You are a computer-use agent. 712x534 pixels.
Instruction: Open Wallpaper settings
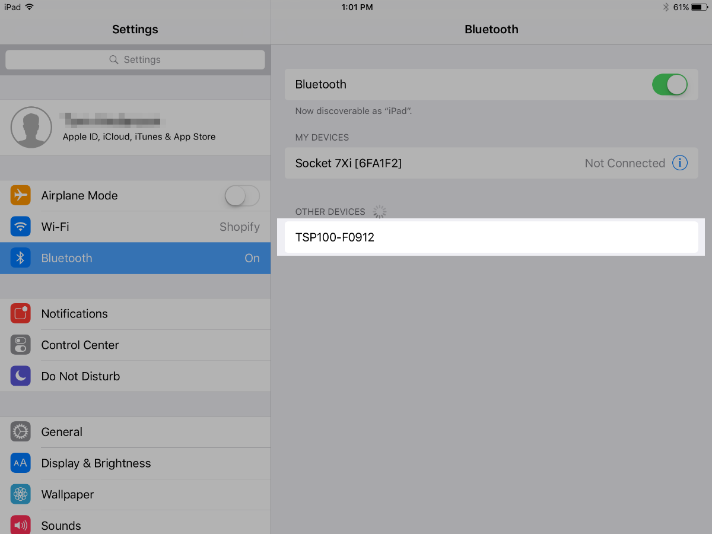pyautogui.click(x=135, y=494)
